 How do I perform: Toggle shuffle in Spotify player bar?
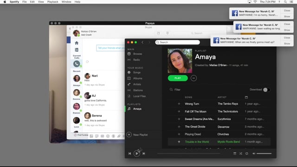pyautogui.click(x=240, y=154)
